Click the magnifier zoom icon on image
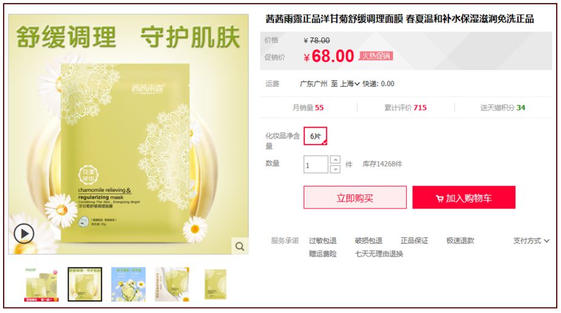 (x=240, y=246)
